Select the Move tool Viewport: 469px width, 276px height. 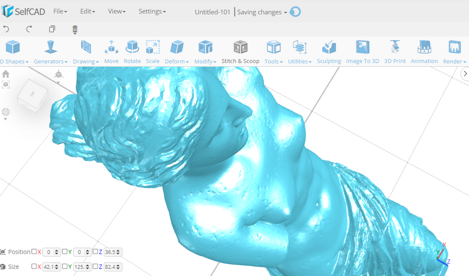tap(111, 52)
